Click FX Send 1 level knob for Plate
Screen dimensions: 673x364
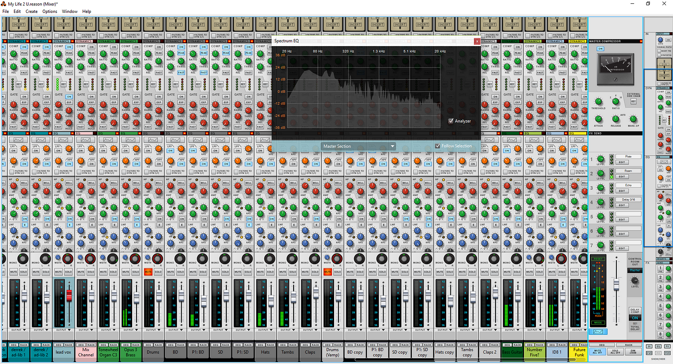point(600,158)
